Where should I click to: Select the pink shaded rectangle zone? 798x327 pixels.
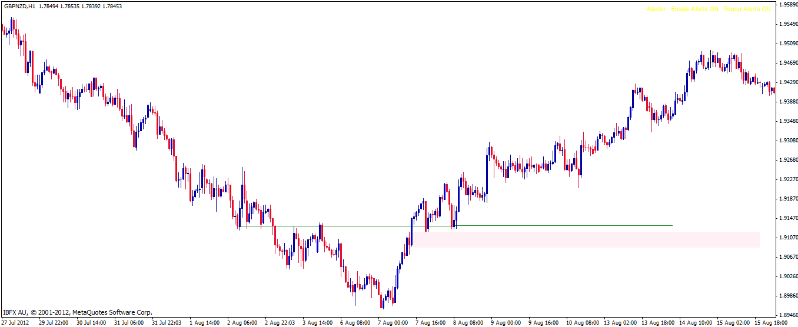pos(588,239)
